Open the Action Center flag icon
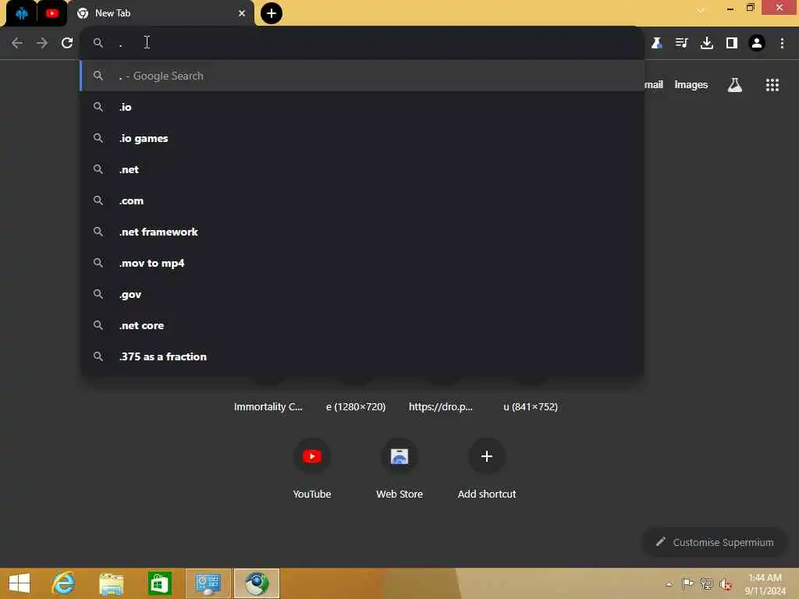Viewport: 799px width, 599px height. [687, 583]
